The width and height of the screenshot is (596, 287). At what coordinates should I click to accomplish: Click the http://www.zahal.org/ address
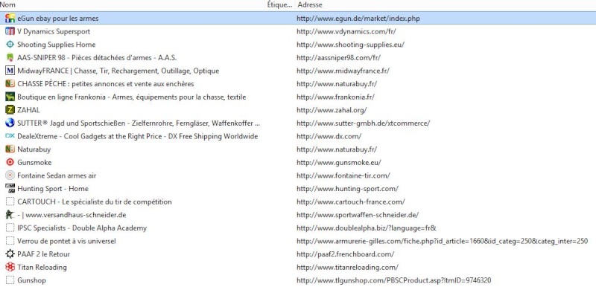click(x=332, y=110)
